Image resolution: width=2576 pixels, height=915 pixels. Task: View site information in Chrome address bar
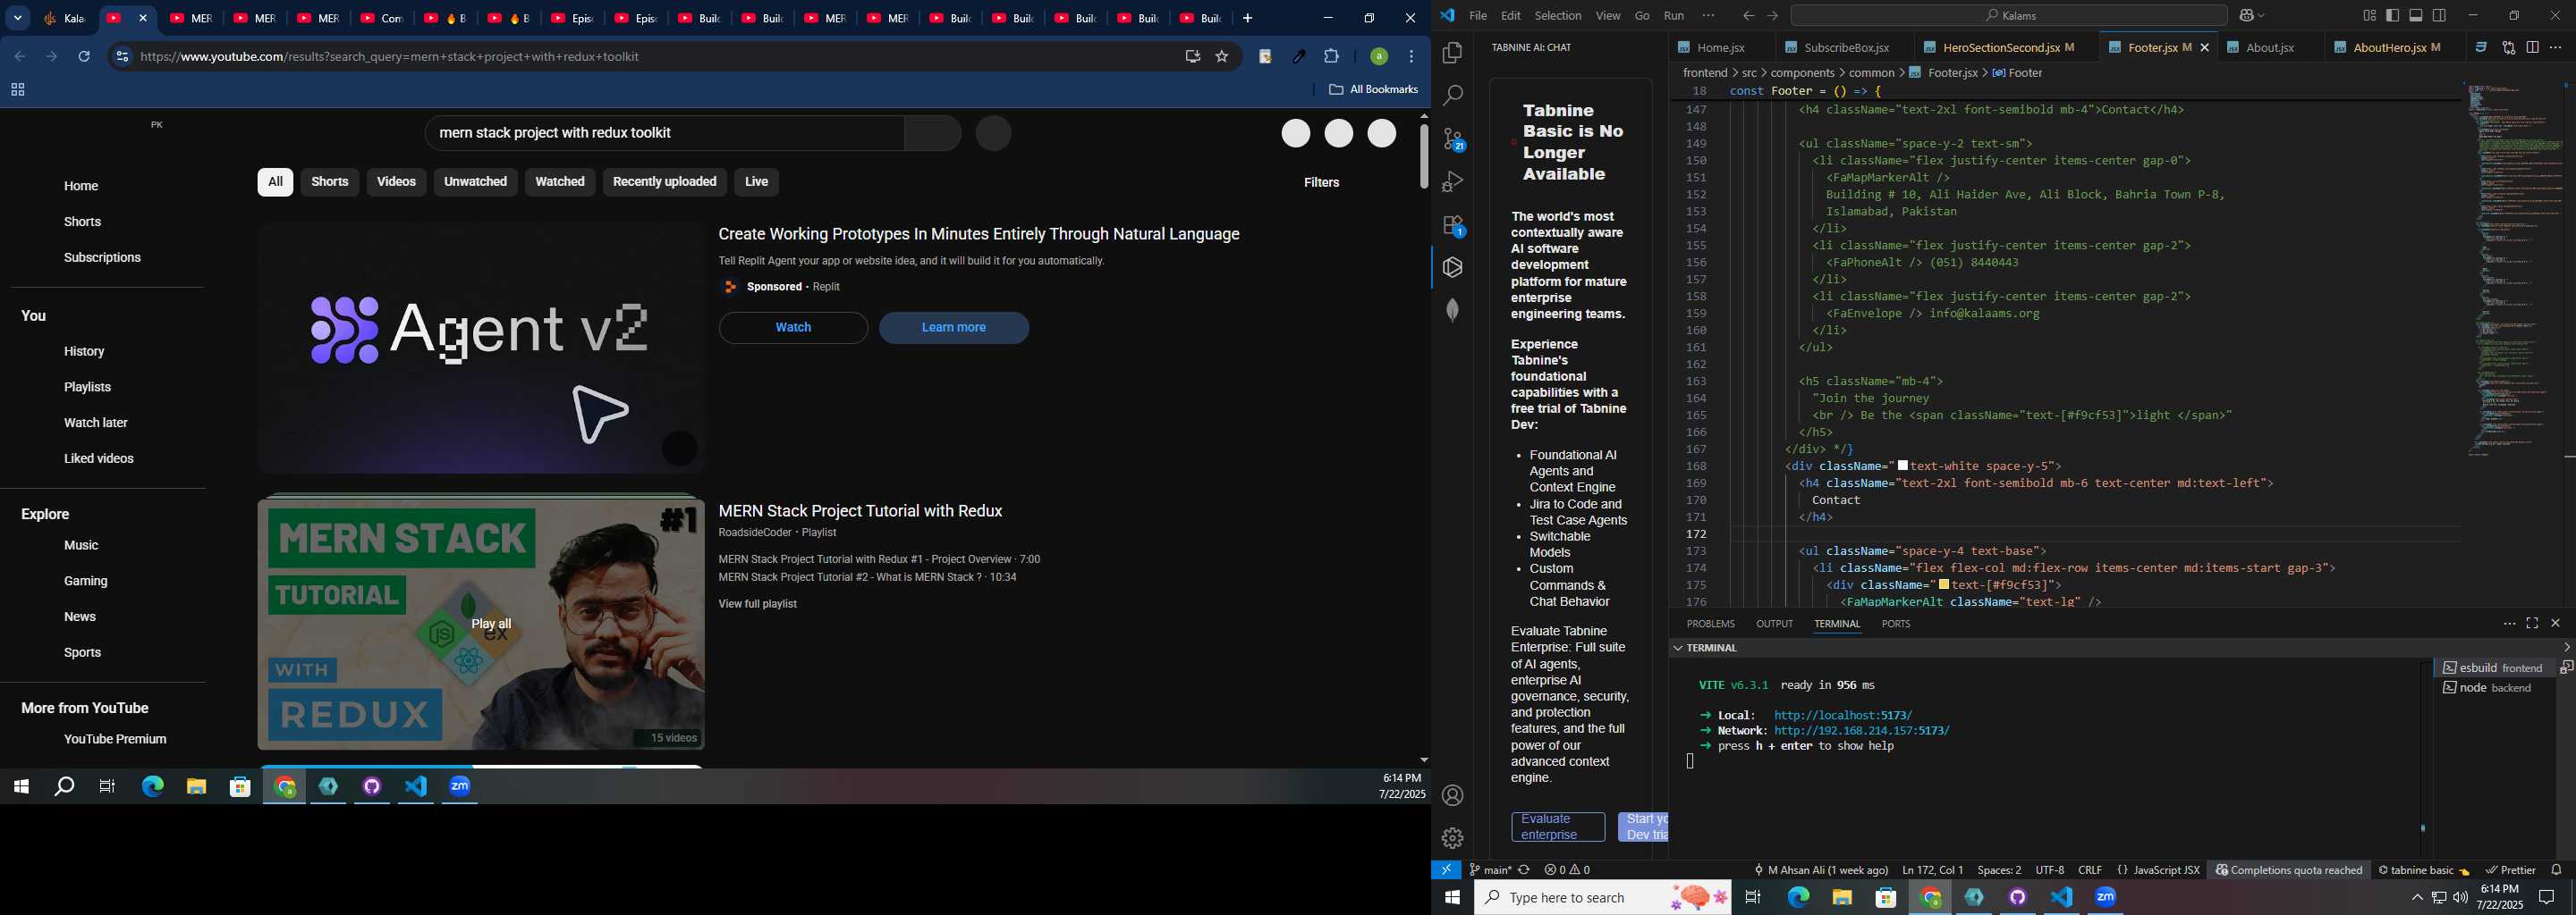pos(122,57)
